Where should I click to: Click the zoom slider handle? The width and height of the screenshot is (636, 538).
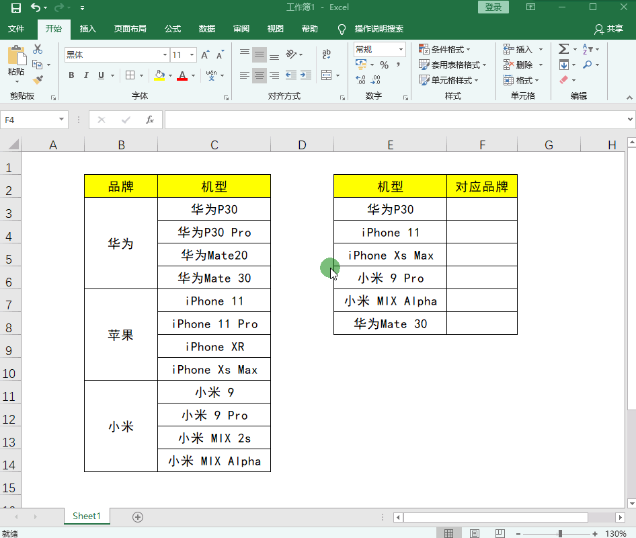coord(560,533)
